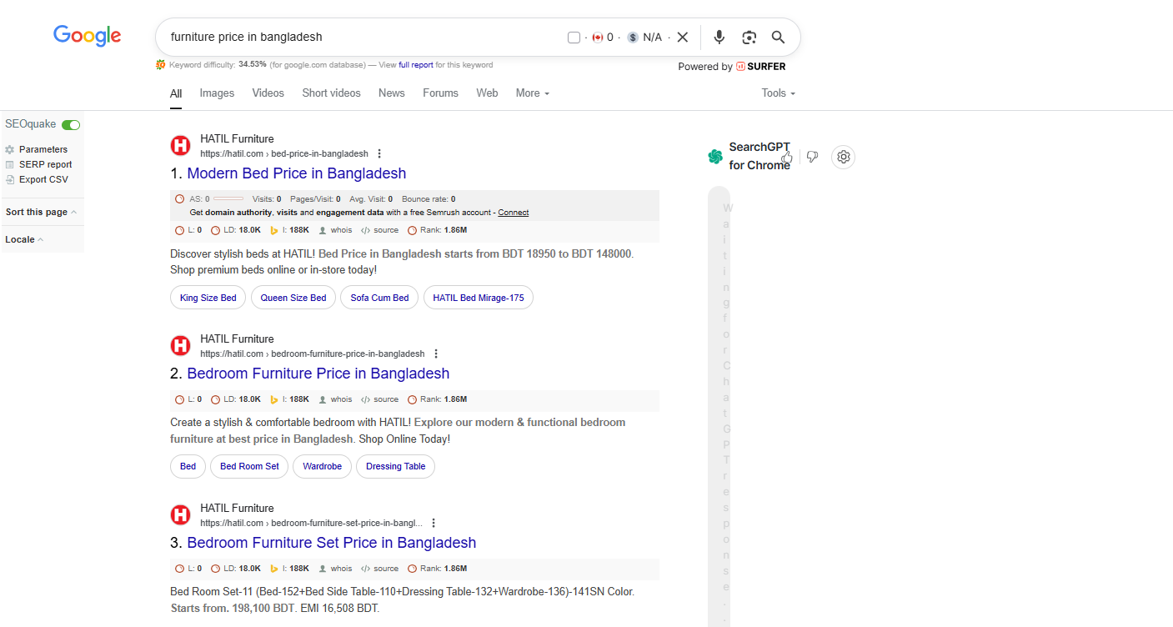1173x627 pixels.
Task: Click the voice search microphone icon
Action: tap(719, 37)
